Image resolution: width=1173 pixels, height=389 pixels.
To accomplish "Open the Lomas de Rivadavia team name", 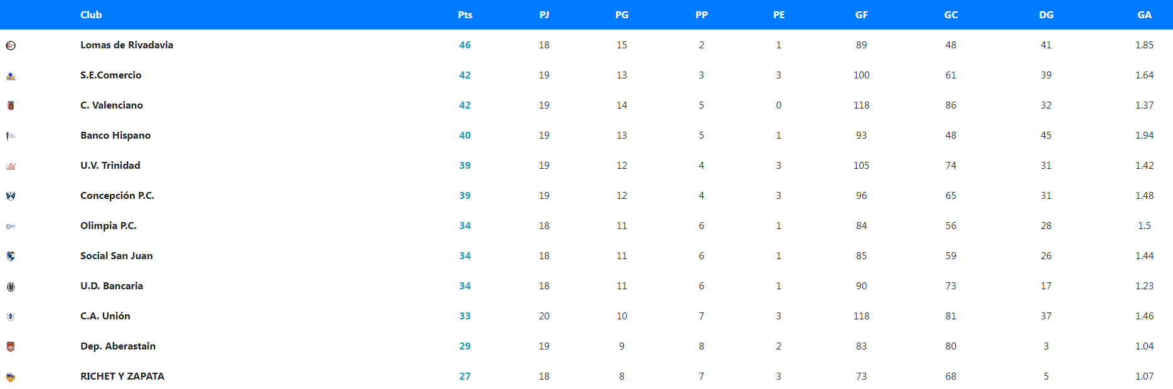I will pyautogui.click(x=127, y=45).
